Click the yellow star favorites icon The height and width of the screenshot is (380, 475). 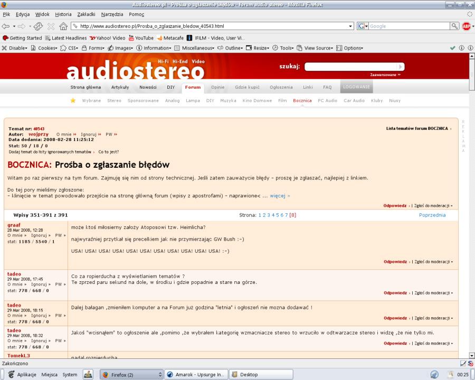point(73,100)
